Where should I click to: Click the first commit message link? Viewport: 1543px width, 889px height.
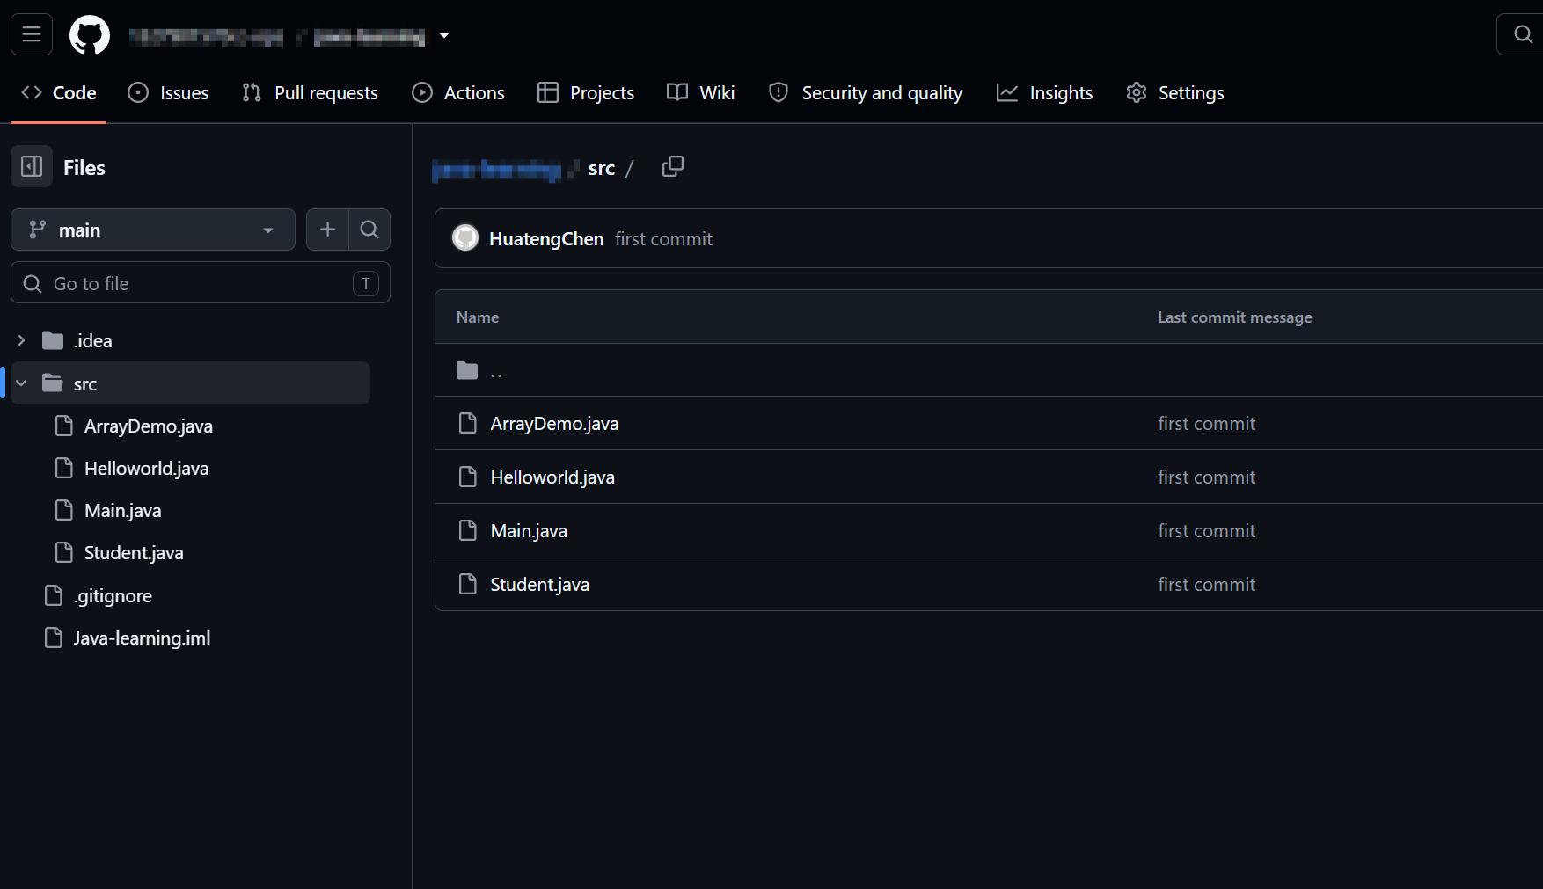(663, 238)
